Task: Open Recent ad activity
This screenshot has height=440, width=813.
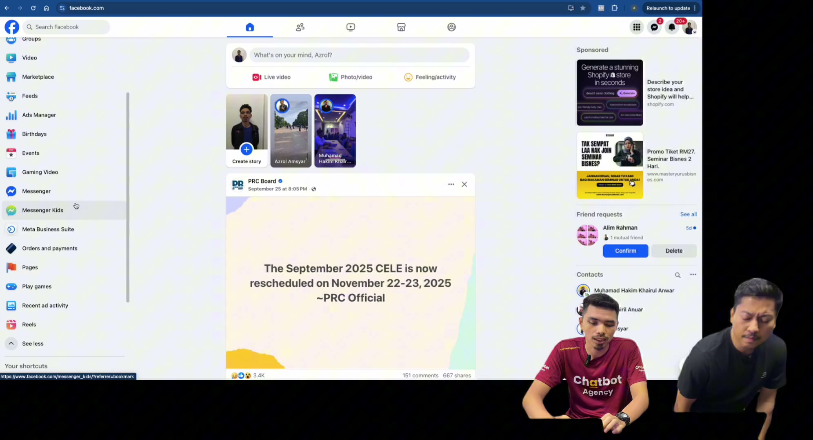Action: 64,306
